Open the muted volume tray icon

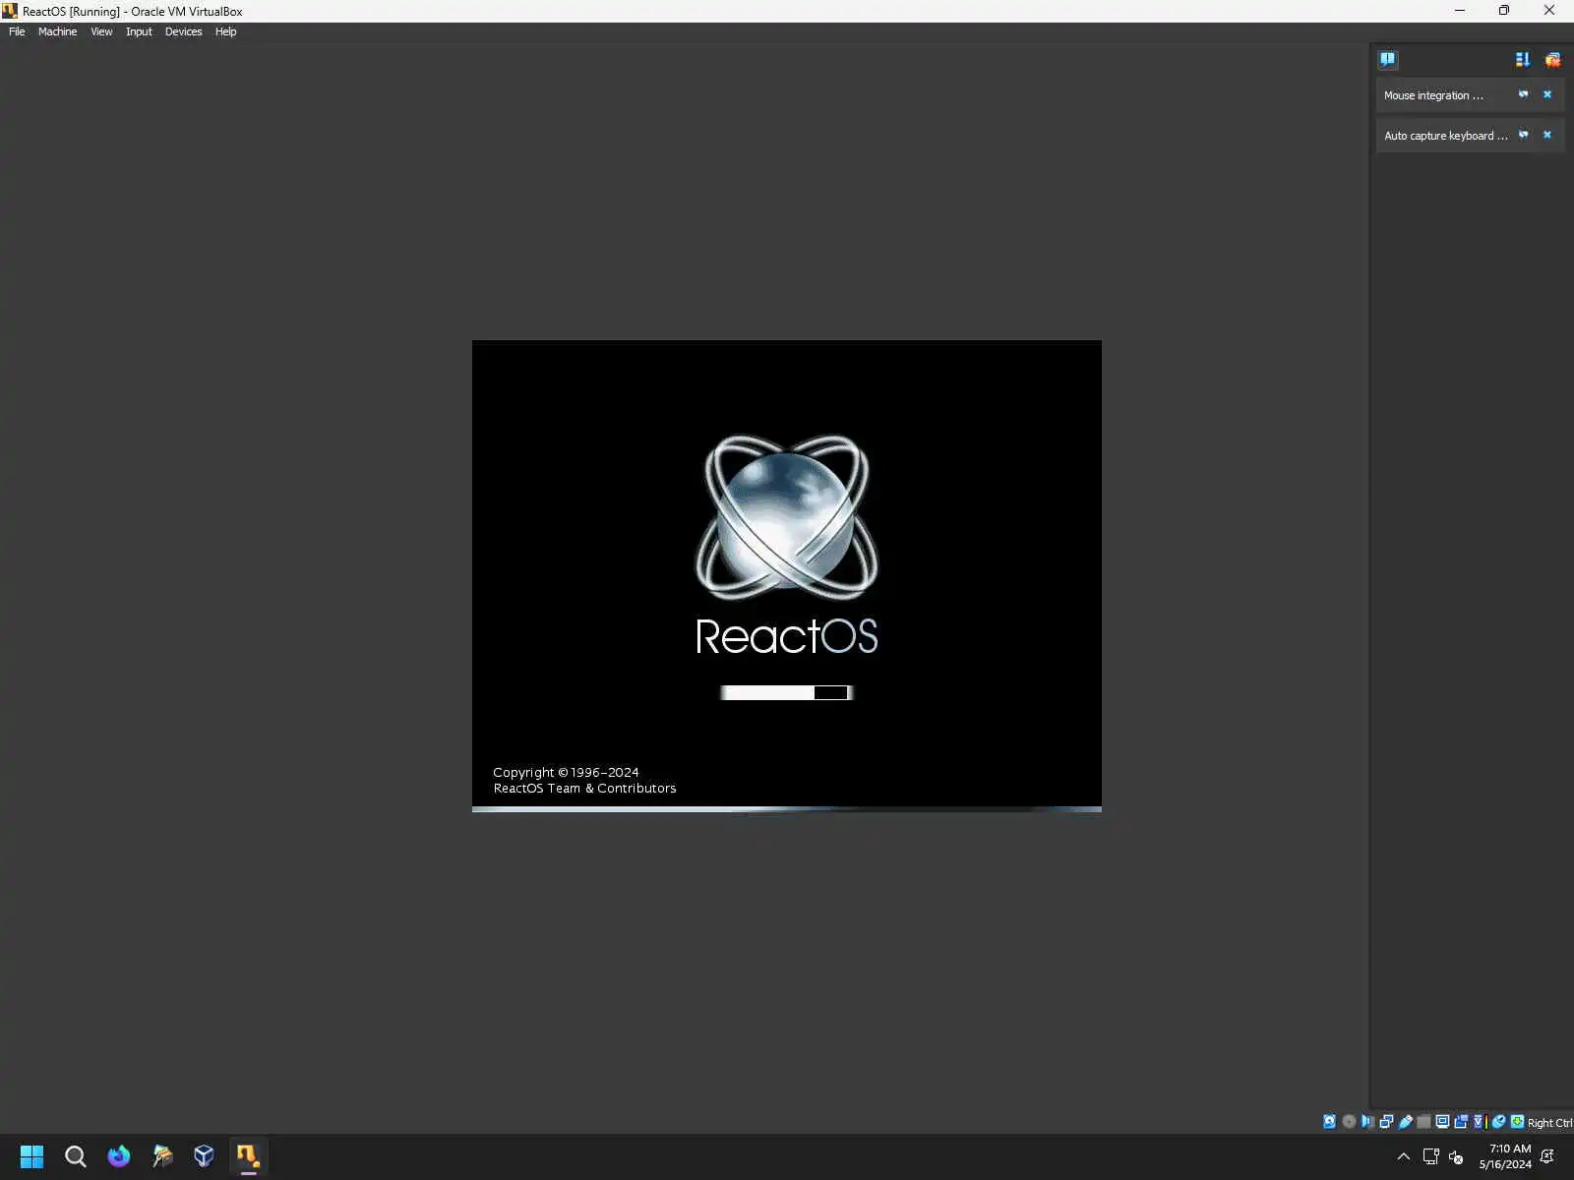[x=1456, y=1156]
